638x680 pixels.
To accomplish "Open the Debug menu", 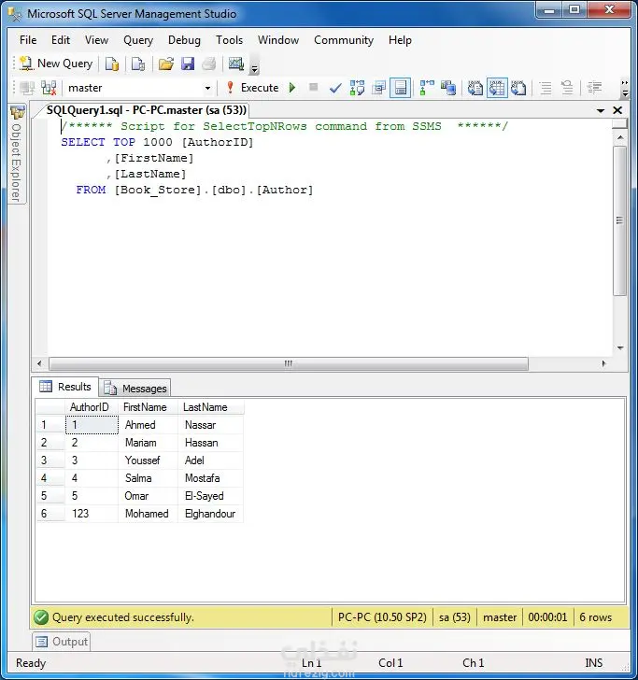I will (184, 40).
